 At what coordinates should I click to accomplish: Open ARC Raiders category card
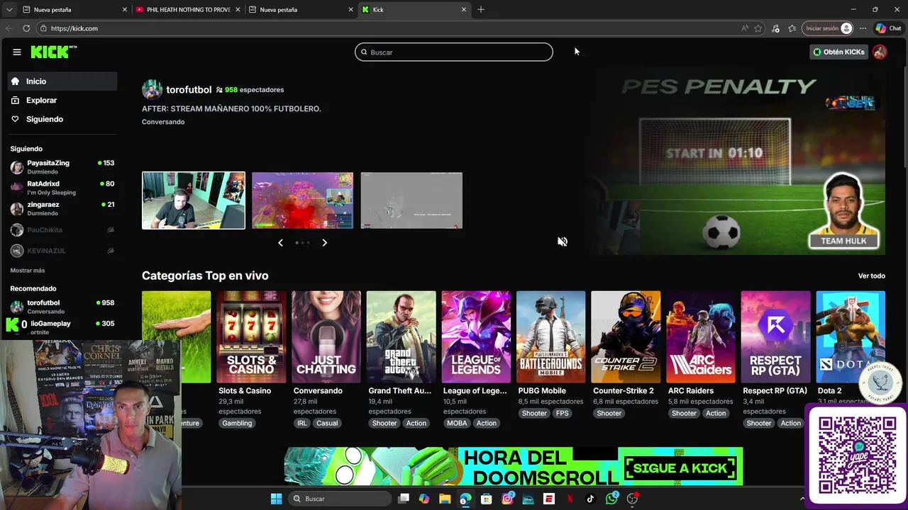click(701, 337)
